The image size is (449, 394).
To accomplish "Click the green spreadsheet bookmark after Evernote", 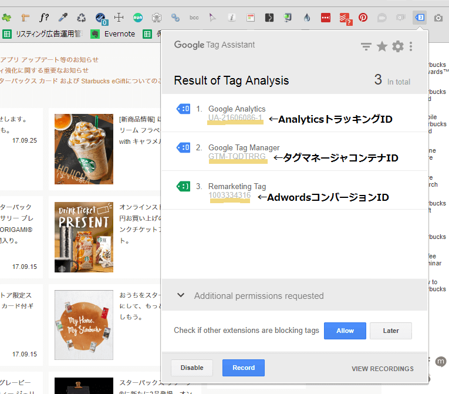I will click(147, 34).
